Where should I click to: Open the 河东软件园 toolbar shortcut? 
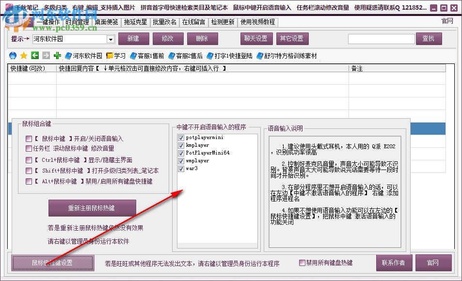[86, 55]
